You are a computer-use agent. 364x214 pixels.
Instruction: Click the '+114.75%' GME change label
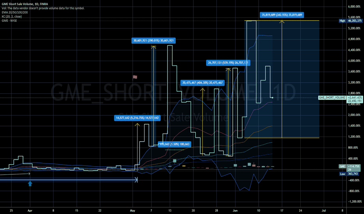354,167
